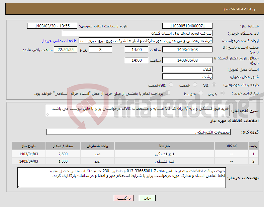Select the کالا radio button

(x=214, y=85)
